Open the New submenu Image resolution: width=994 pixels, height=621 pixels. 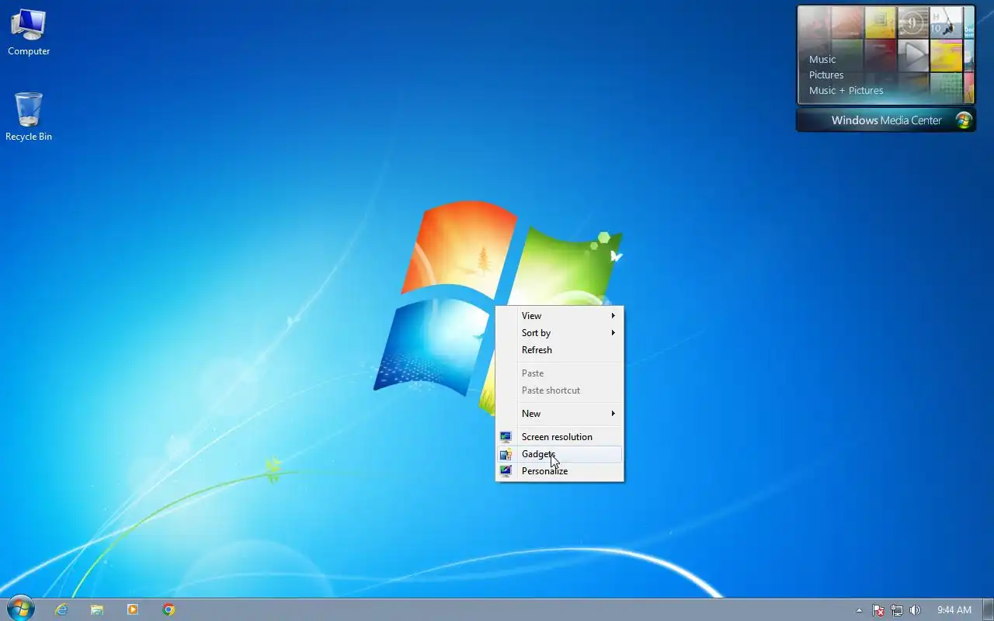point(560,414)
